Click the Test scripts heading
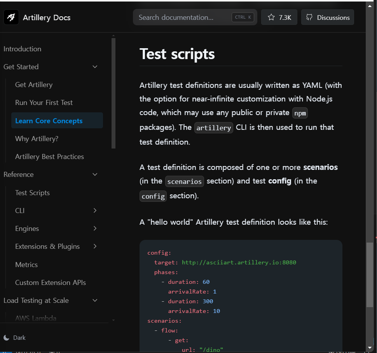Viewport: 377px width, 353px height. tap(177, 54)
